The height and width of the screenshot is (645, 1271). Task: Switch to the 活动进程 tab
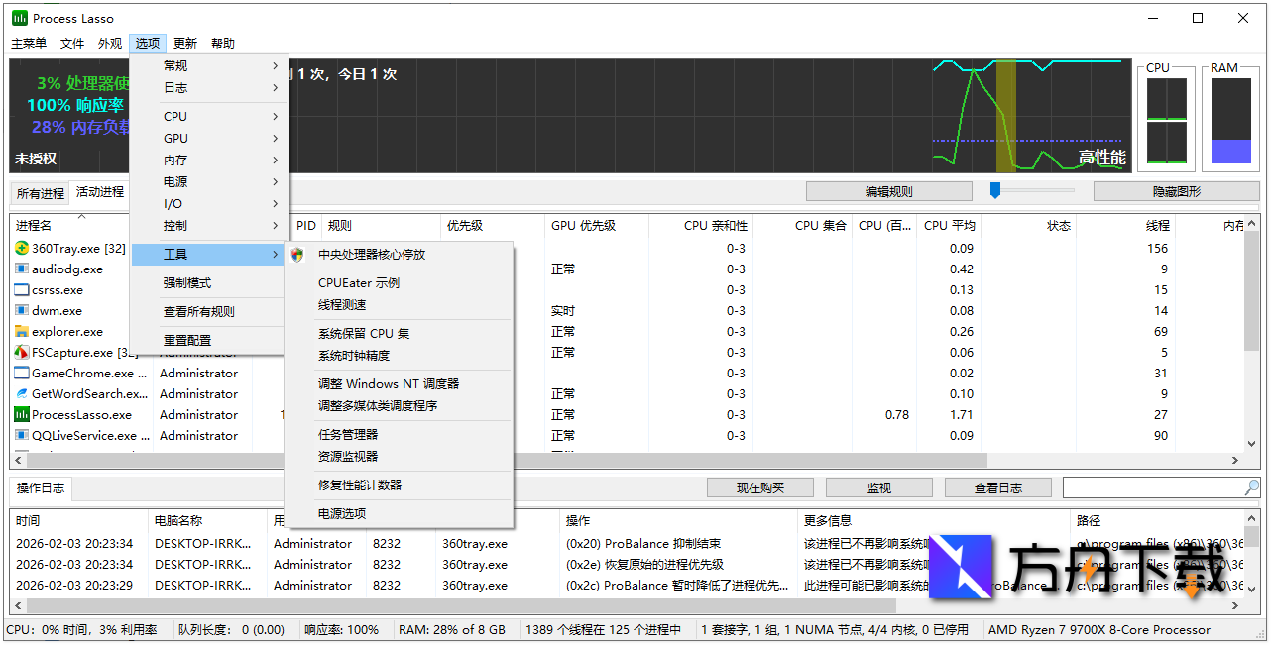click(98, 192)
